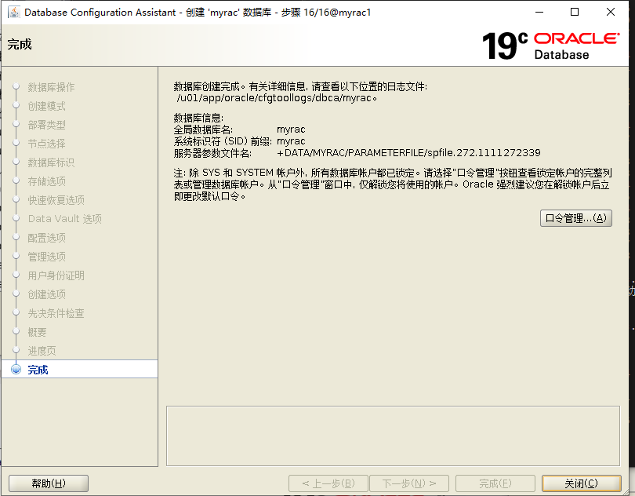Screen dimensions: 635x496
Task: Click the blue bullet icon beside 完成
Action: point(16,369)
